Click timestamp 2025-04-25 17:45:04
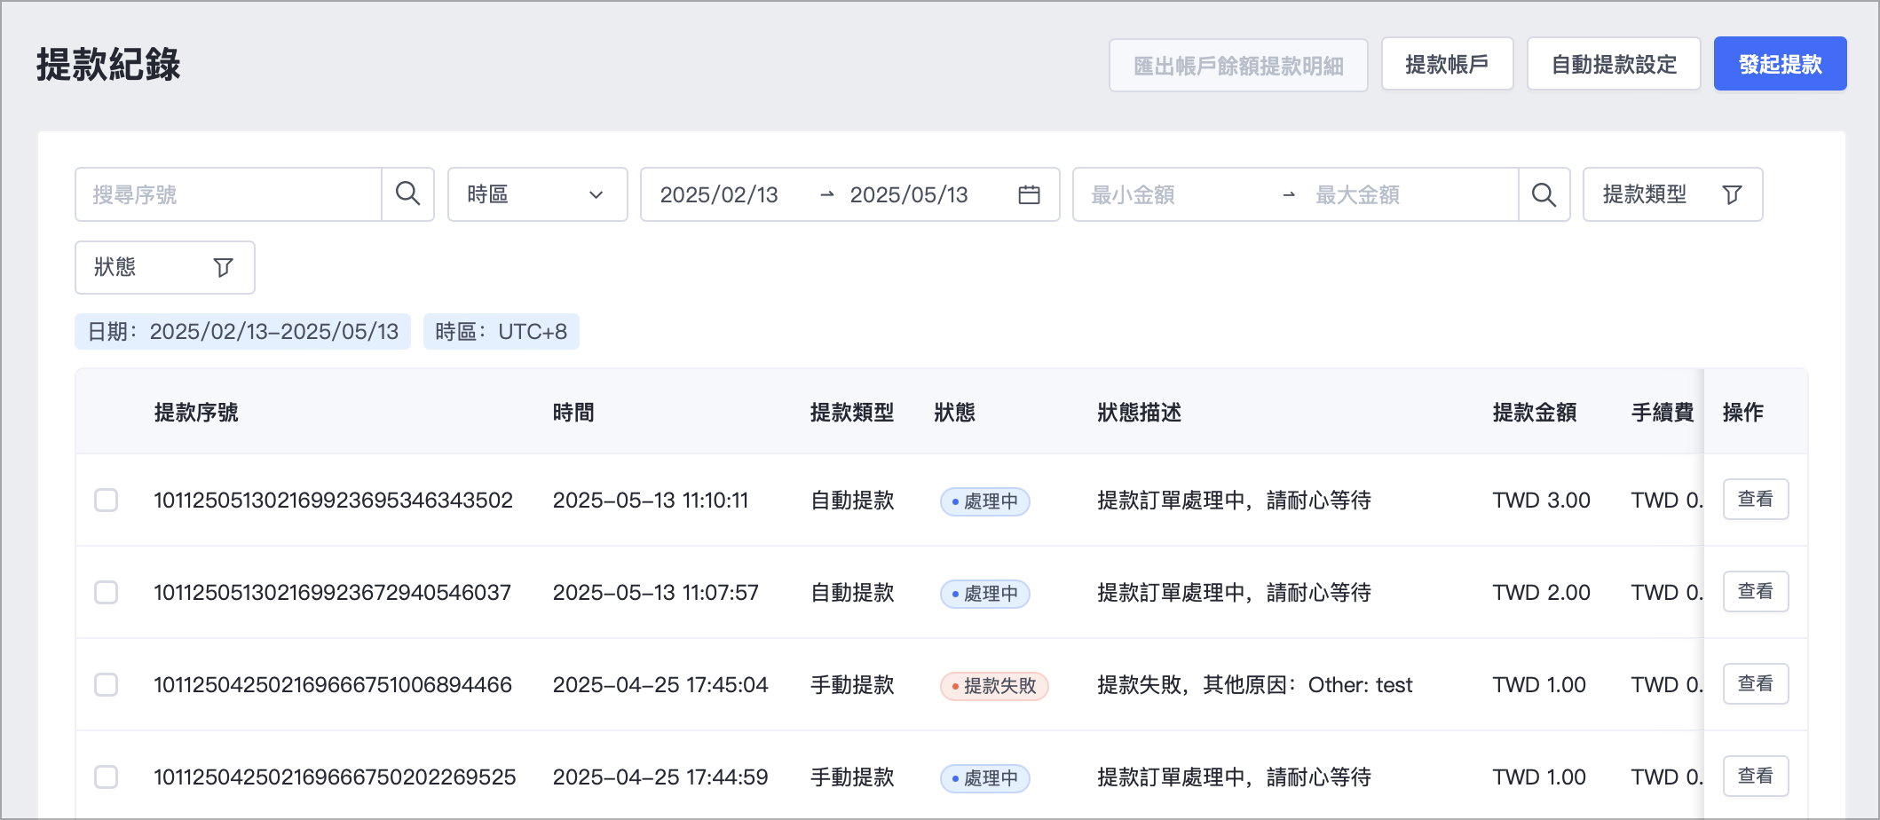 [660, 684]
